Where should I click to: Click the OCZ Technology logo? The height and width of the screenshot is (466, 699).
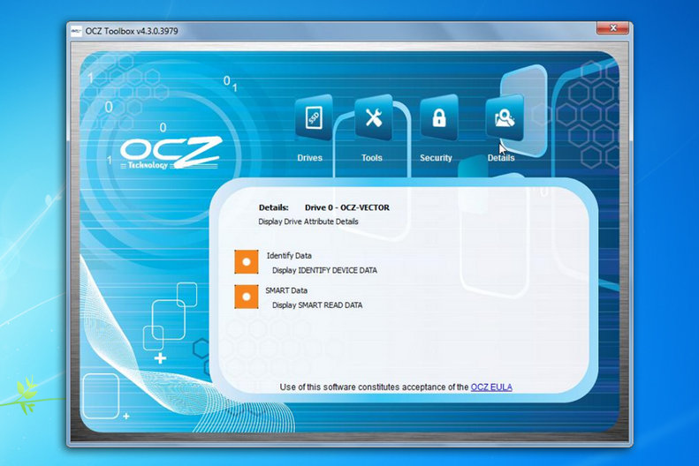point(171,153)
